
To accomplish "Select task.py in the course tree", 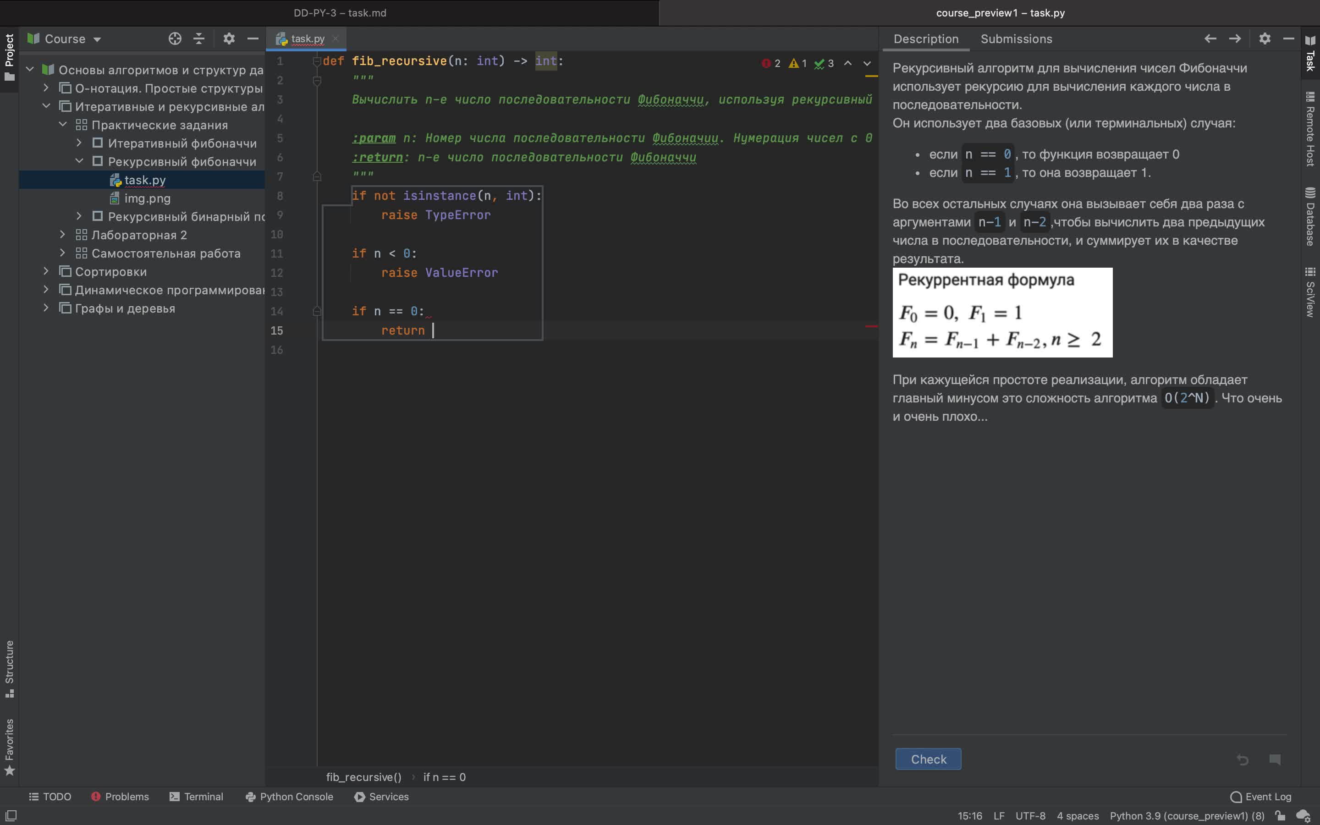I will pyautogui.click(x=142, y=180).
